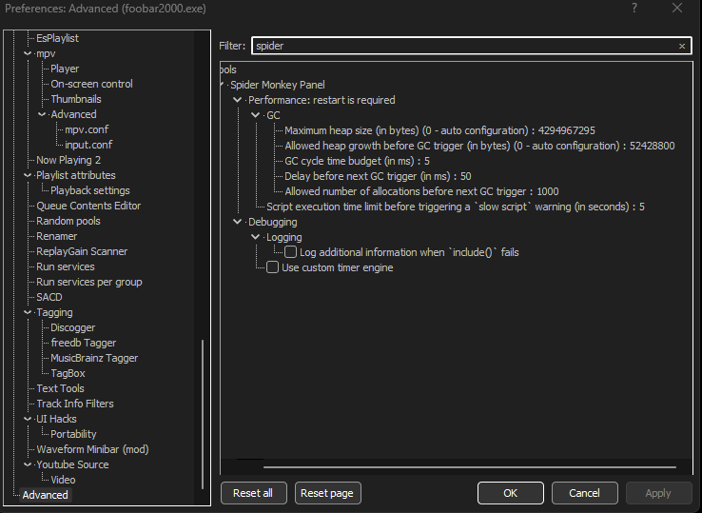Viewport: 702px width, 513px height.
Task: Click the horizontal scrollbar in settings pane
Action: point(470,467)
